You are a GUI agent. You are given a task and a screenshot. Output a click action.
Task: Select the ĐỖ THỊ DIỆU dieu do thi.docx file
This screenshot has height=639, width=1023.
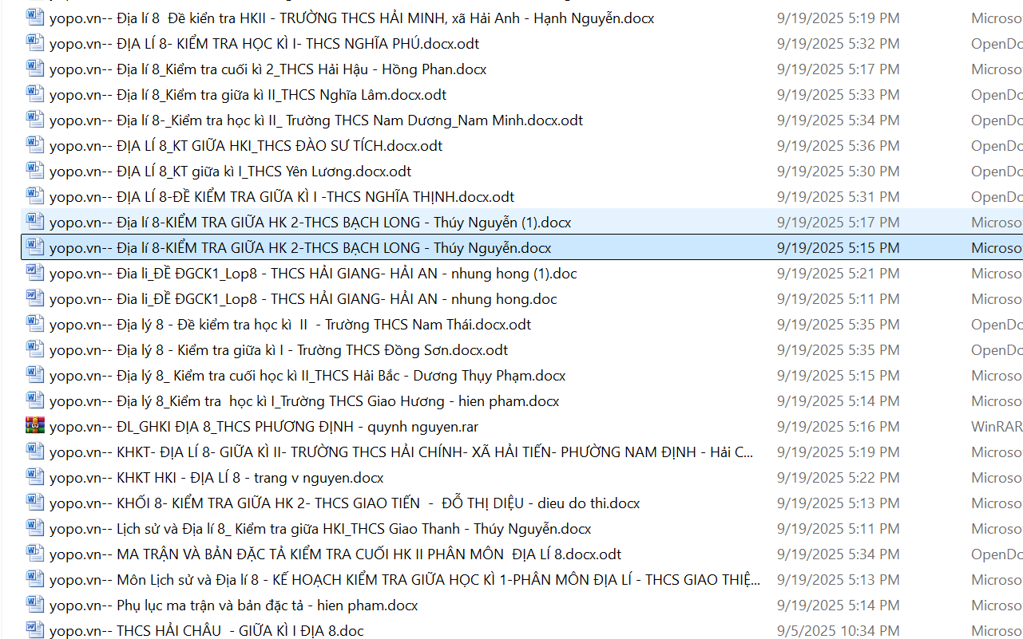pos(343,503)
